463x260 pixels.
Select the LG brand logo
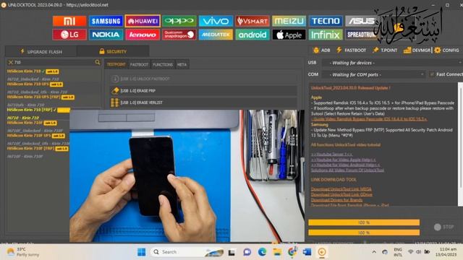[x=69, y=35]
